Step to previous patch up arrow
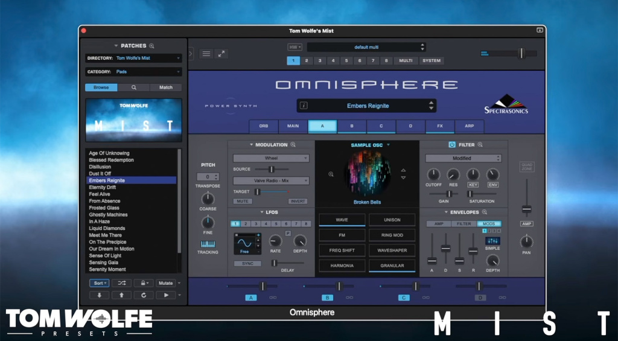The height and width of the screenshot is (341, 618). [121, 295]
